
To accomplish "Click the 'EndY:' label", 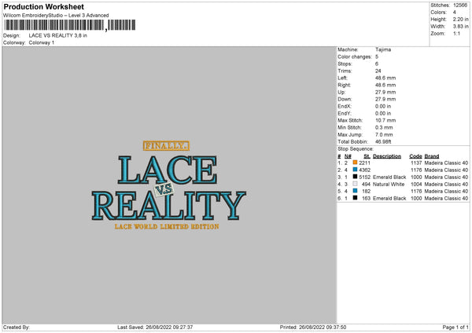I will 345,113.
